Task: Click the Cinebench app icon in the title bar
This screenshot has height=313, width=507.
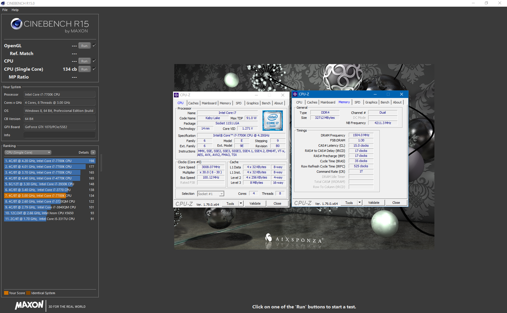Action: point(3,3)
